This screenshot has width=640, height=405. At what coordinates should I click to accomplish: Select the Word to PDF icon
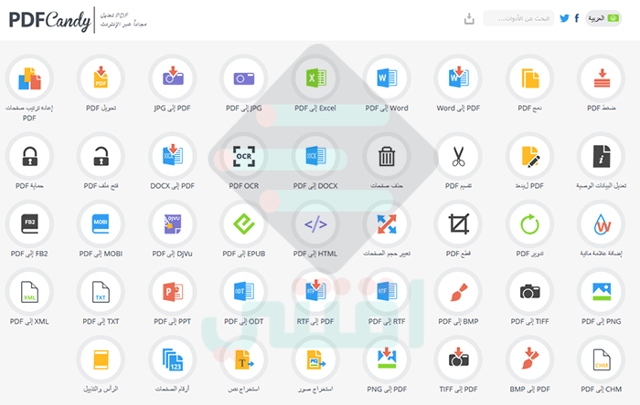click(x=458, y=78)
